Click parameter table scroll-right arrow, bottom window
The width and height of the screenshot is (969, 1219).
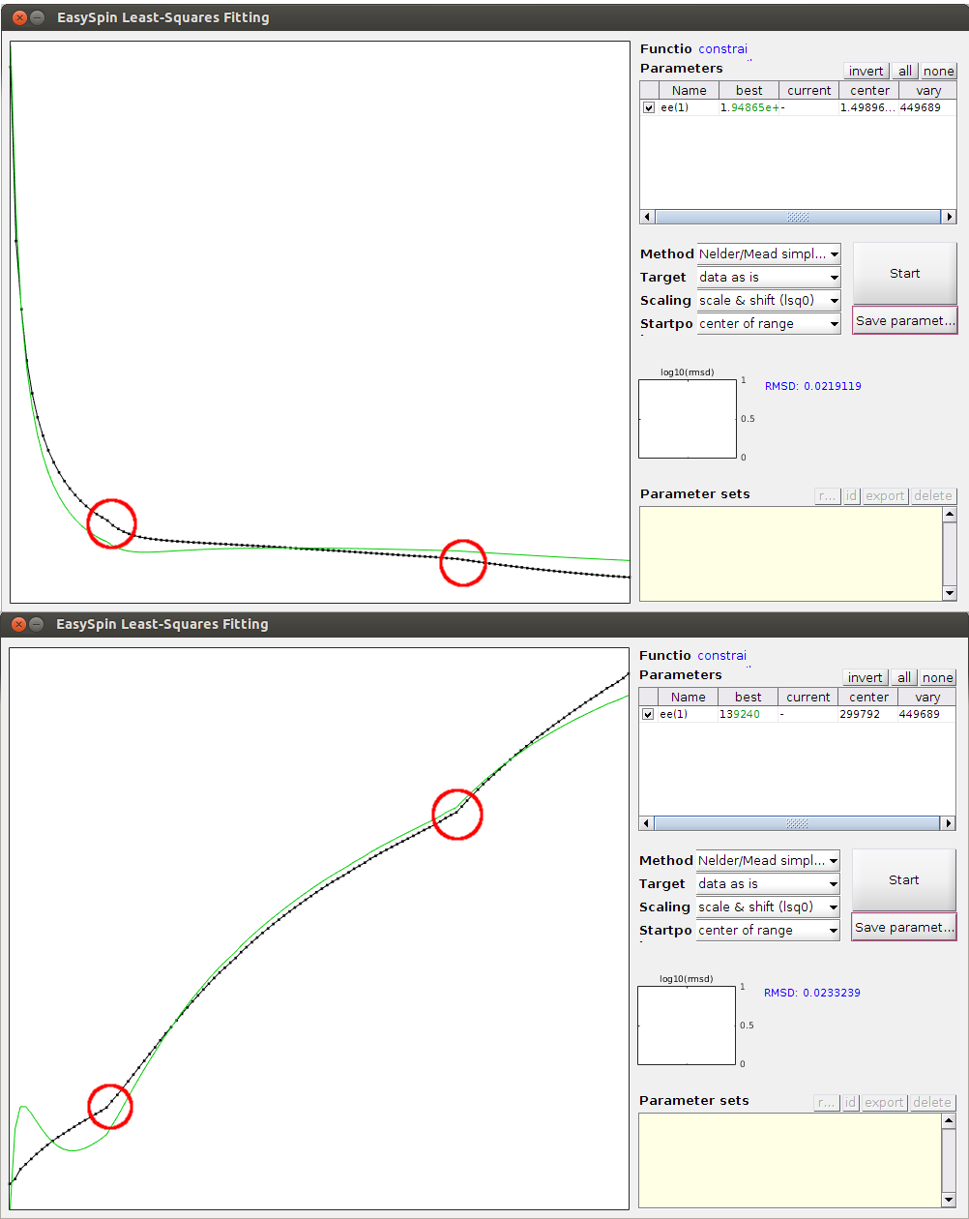pos(948,824)
